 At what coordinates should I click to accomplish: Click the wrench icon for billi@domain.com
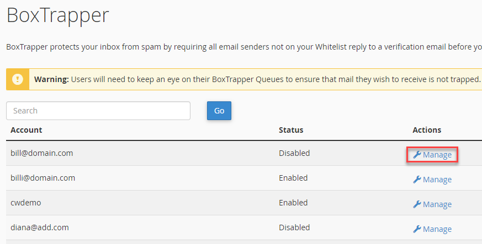(417, 180)
